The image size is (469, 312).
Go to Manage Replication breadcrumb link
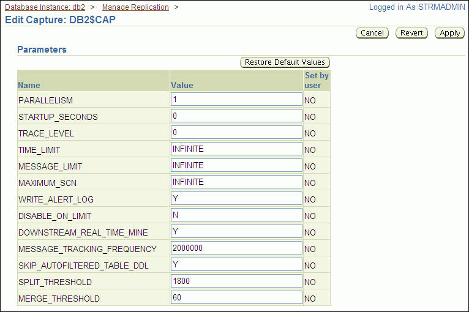click(x=135, y=7)
